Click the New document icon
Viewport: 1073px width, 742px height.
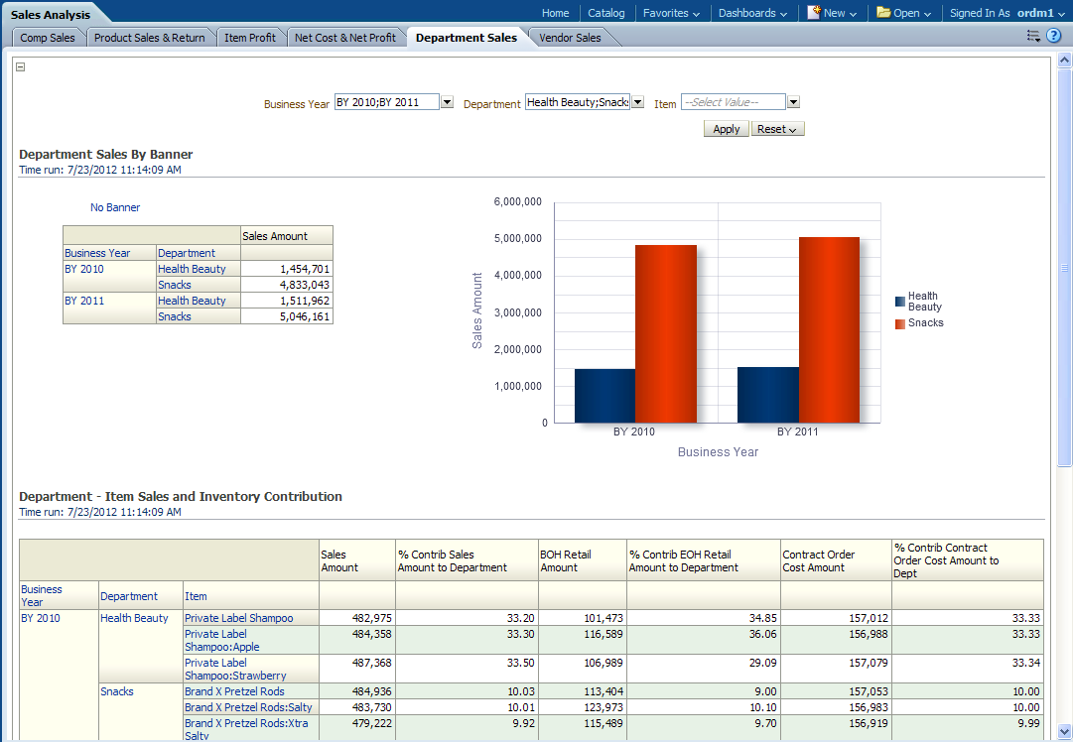pos(814,13)
